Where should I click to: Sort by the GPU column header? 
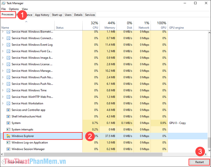pyautogui.click(x=159, y=26)
